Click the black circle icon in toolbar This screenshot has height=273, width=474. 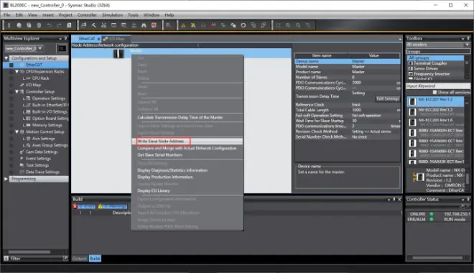pos(243,25)
